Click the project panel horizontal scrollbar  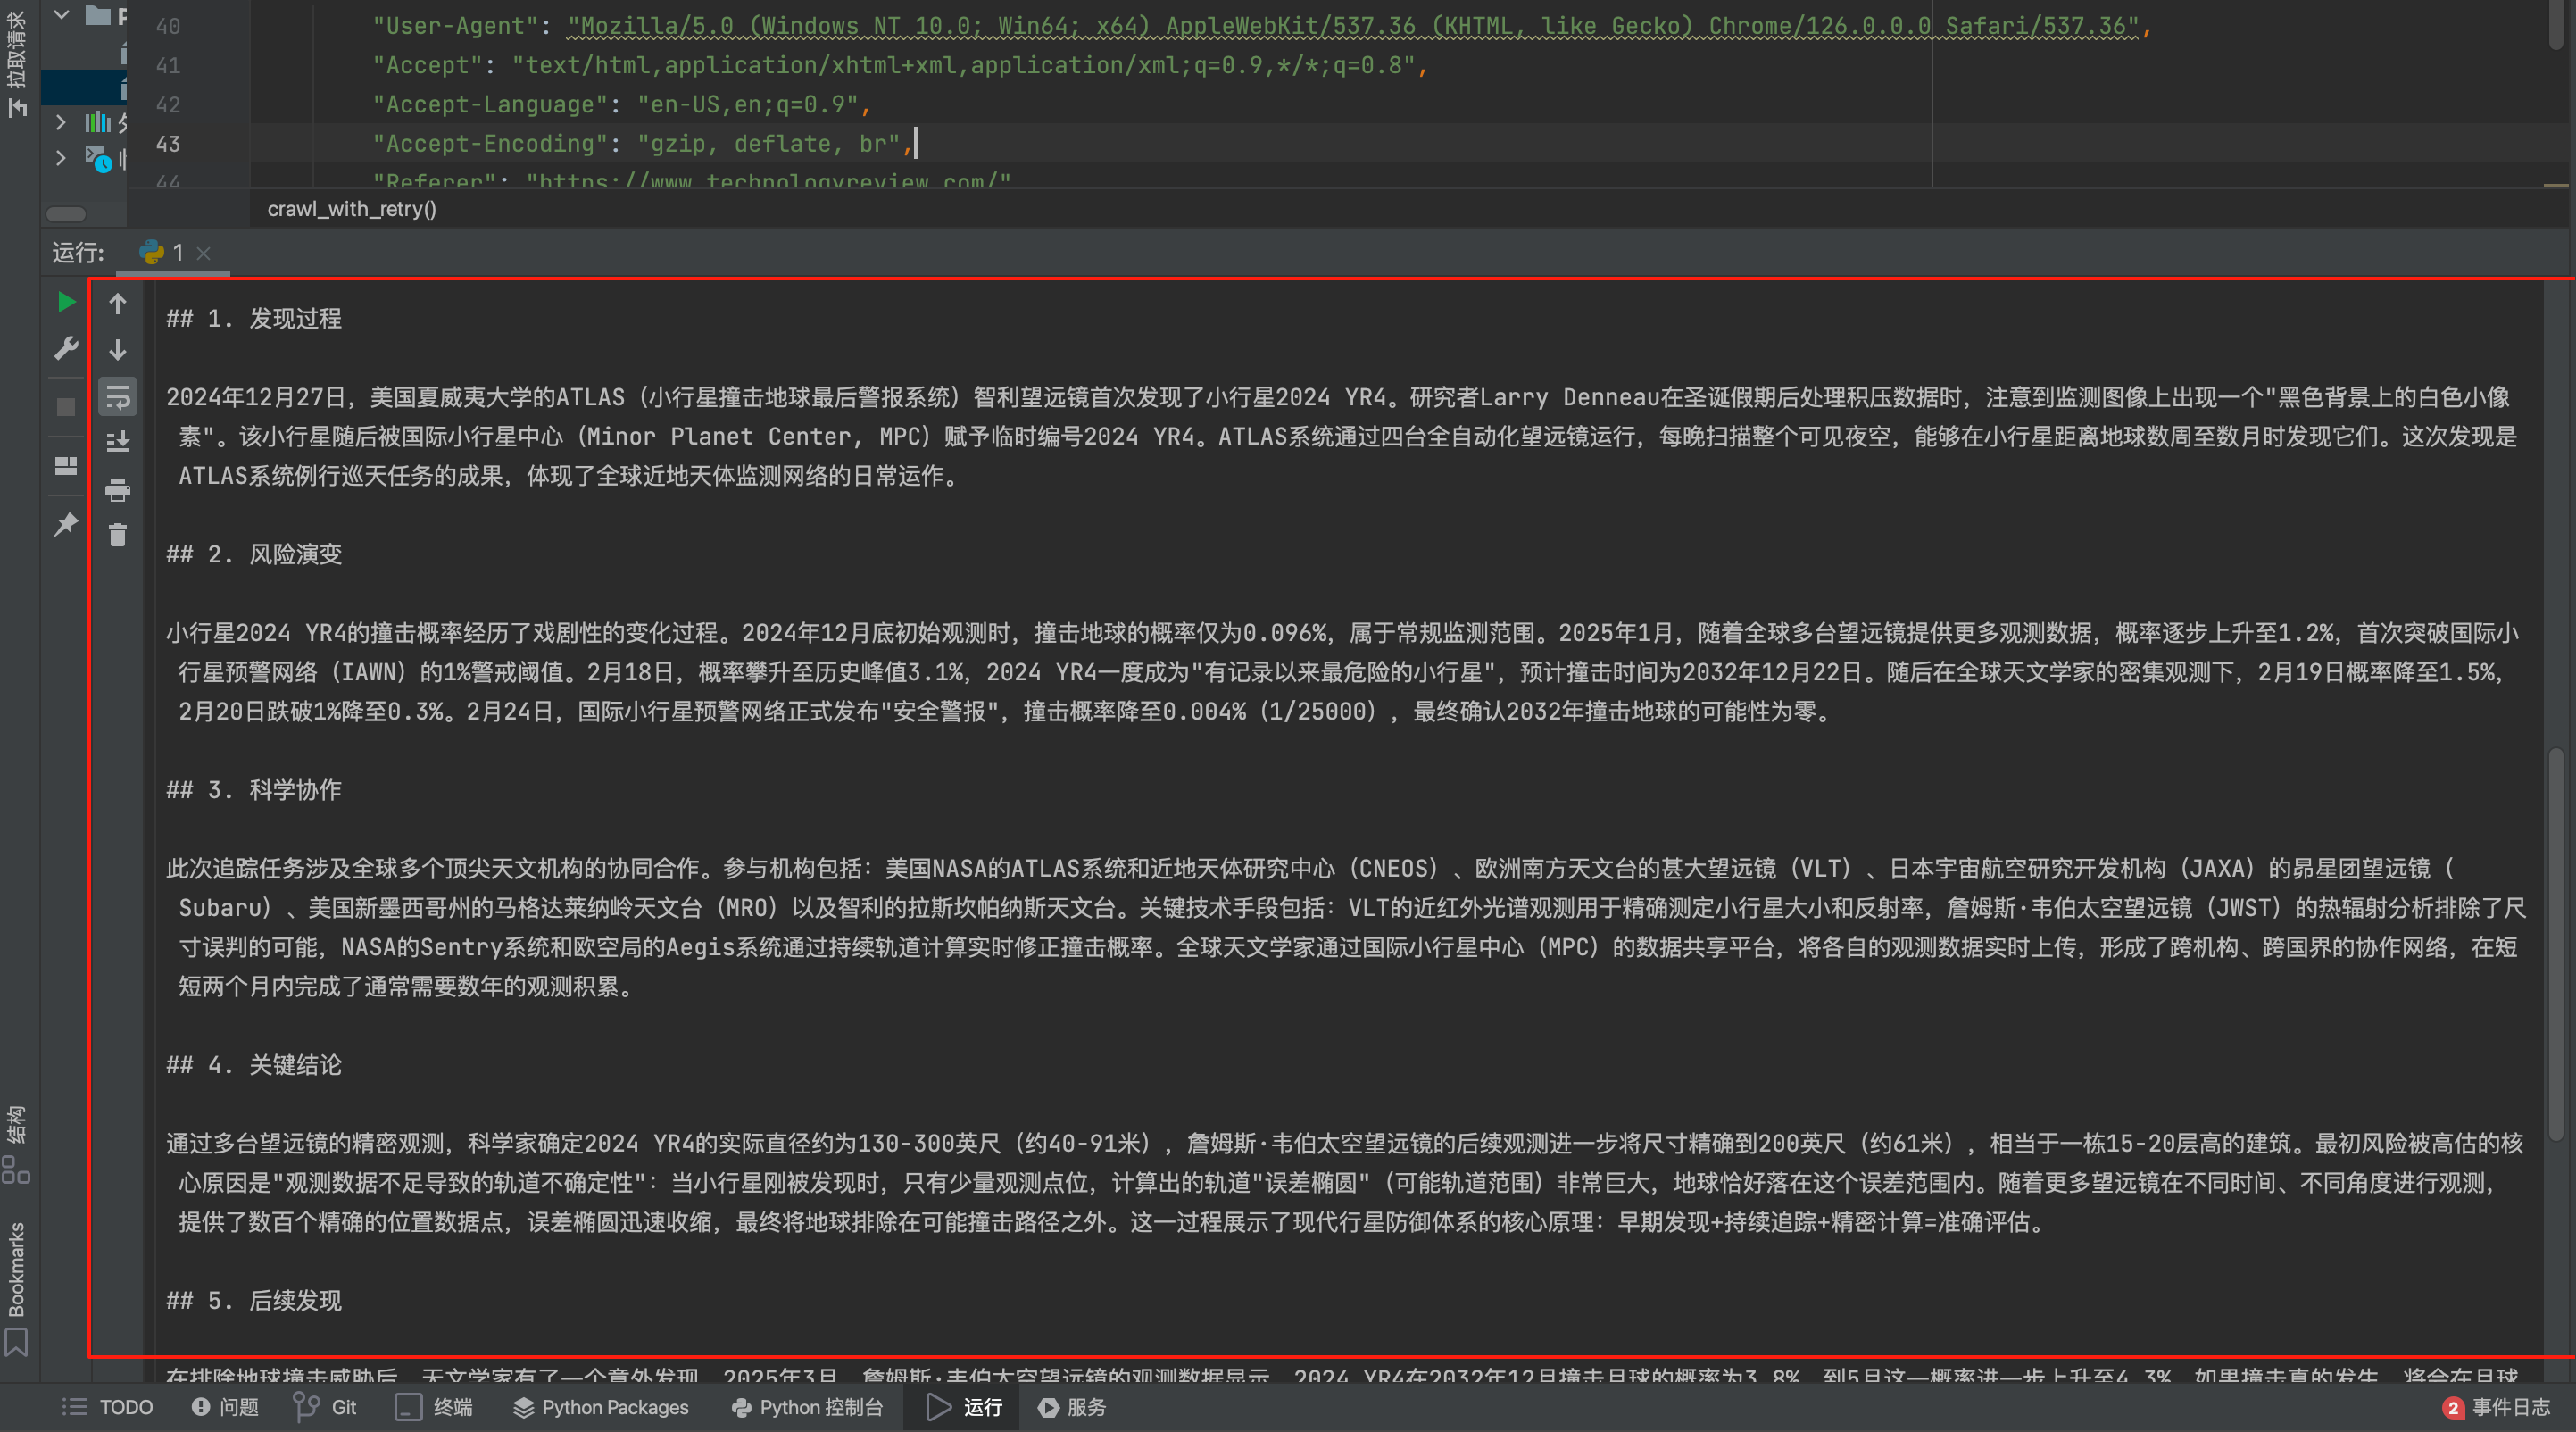click(x=66, y=214)
